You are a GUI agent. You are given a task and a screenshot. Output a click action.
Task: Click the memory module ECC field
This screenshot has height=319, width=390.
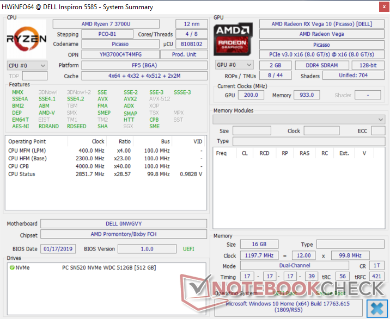click(378, 130)
